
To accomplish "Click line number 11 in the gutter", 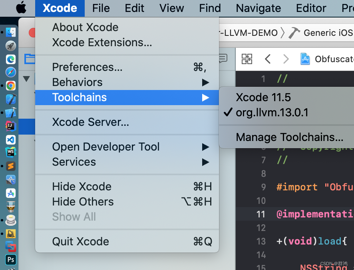I will click(x=261, y=214).
